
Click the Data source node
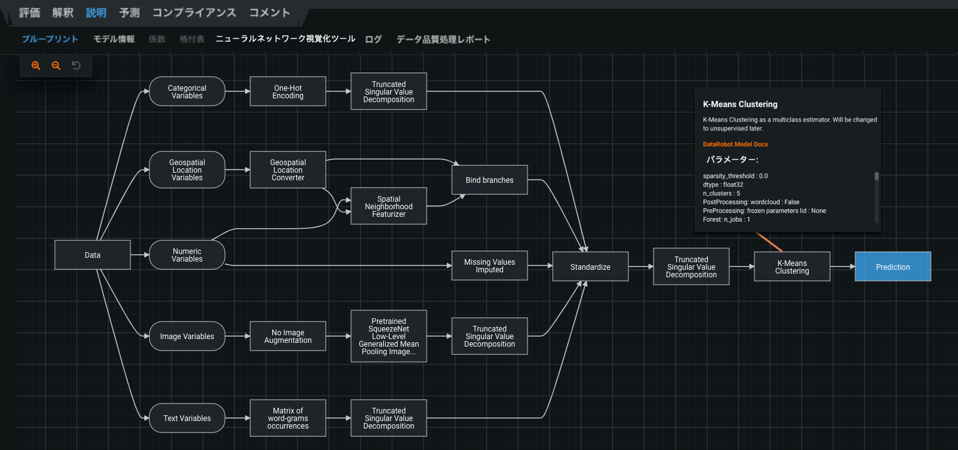tap(93, 255)
